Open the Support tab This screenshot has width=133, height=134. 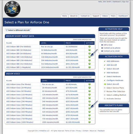pyautogui.click(x=96, y=16)
